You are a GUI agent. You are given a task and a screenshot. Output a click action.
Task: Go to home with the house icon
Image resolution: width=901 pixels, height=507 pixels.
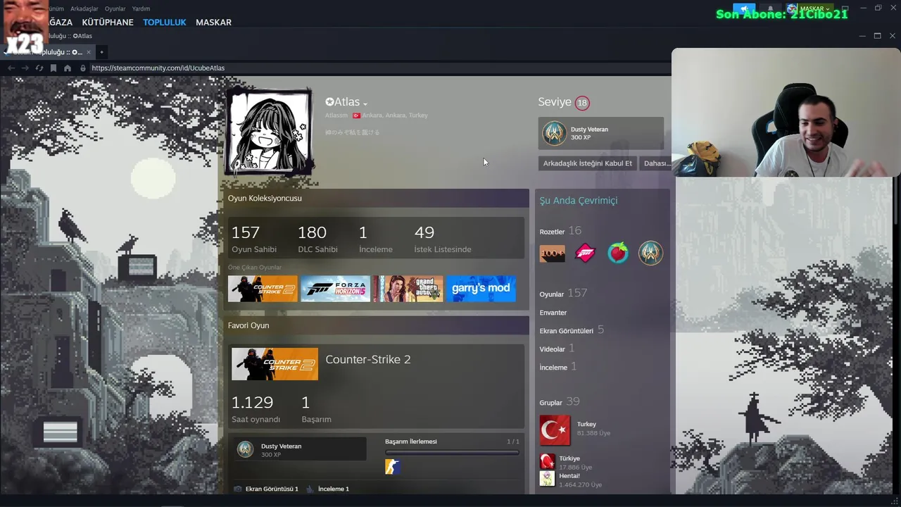point(68,68)
